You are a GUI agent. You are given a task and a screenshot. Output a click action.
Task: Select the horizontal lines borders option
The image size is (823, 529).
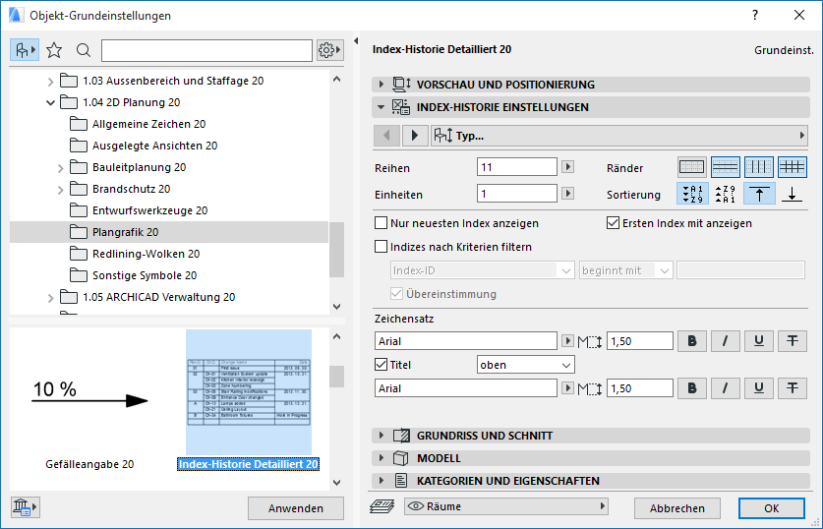[726, 167]
